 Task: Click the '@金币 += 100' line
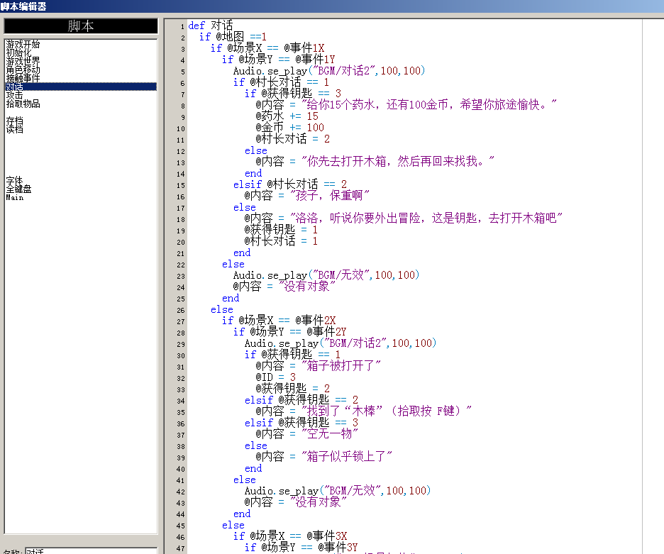pos(289,128)
